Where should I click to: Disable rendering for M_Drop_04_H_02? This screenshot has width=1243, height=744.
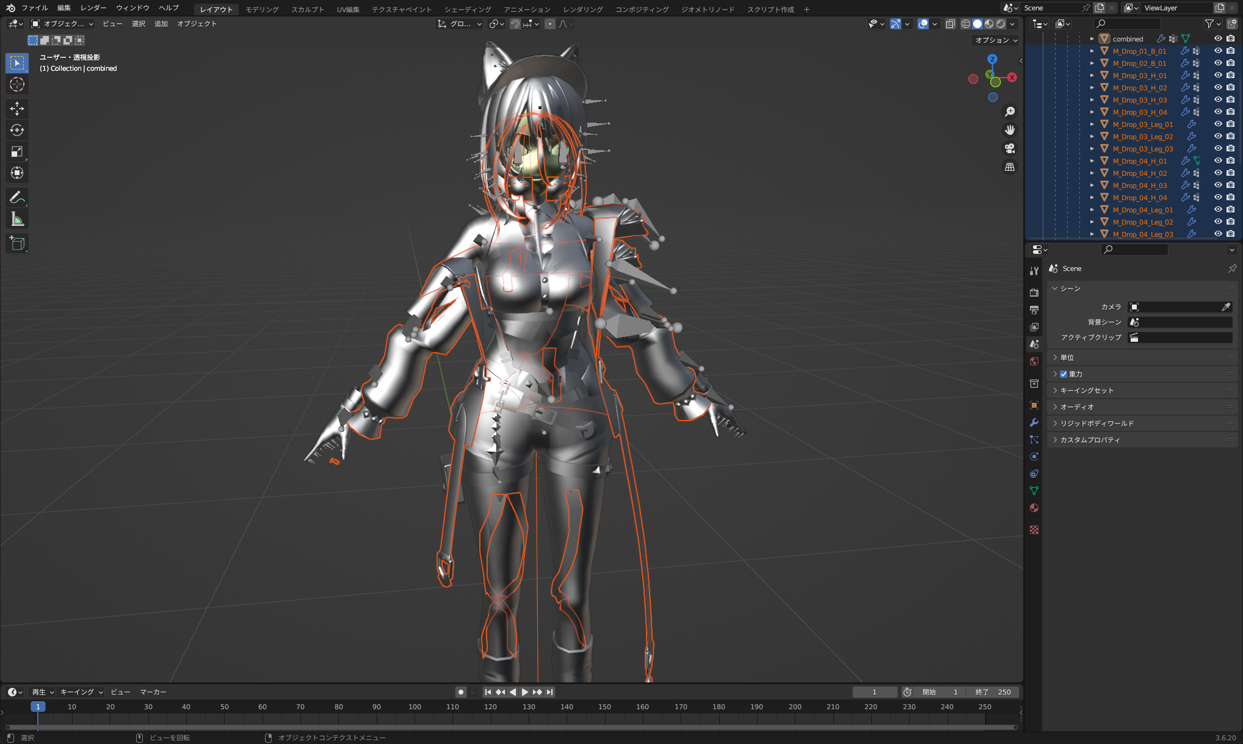tap(1231, 173)
